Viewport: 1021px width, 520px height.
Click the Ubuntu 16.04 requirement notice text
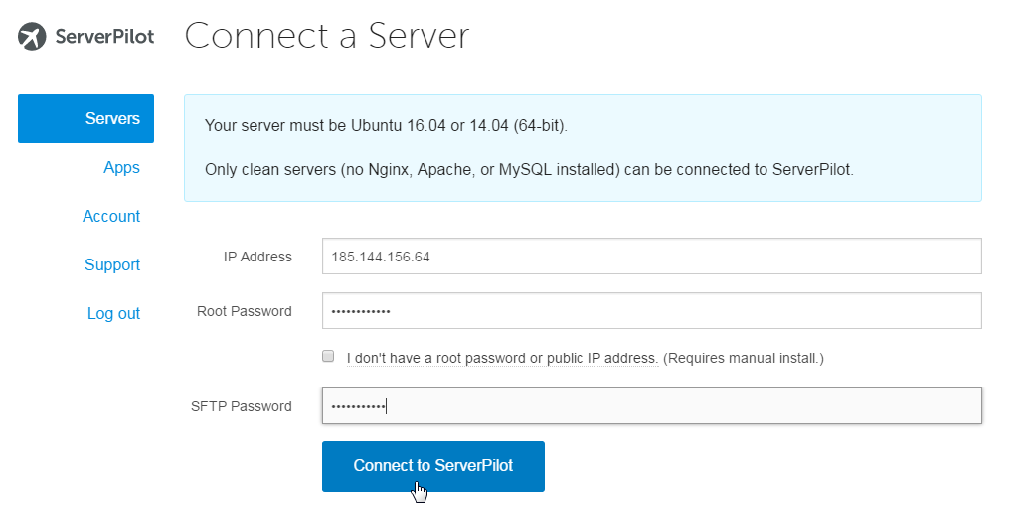pos(386,125)
